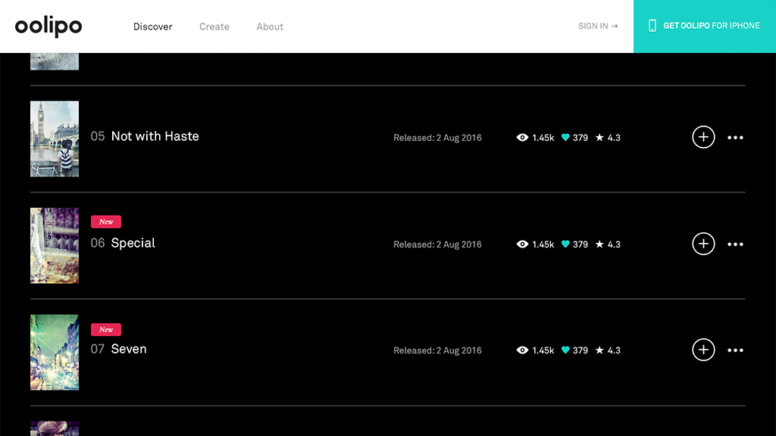Viewport: 776px width, 436px height.
Task: Go to the Discover tab
Action: [x=153, y=26]
